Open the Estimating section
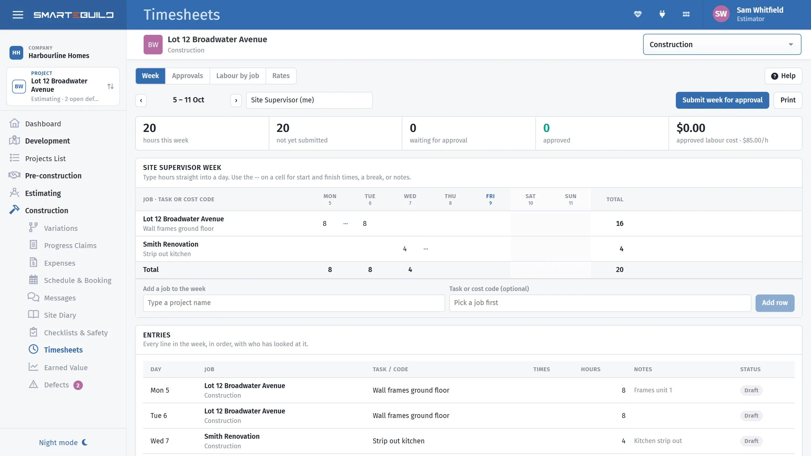 pyautogui.click(x=43, y=193)
